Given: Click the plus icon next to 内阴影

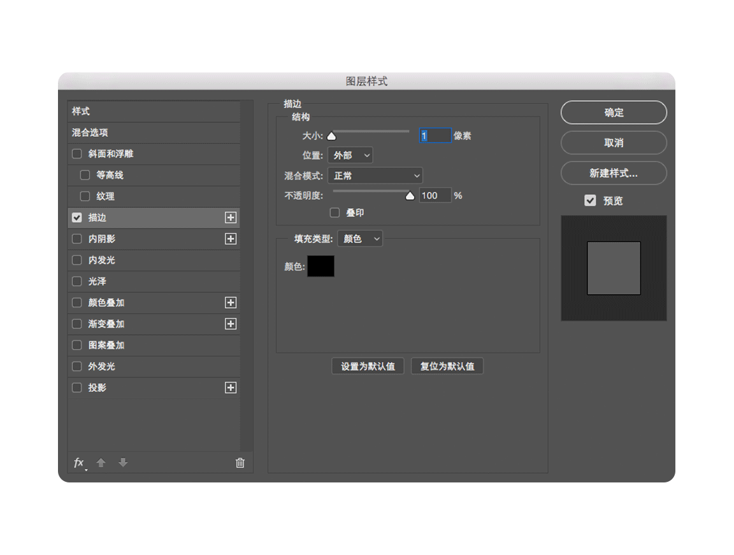Looking at the screenshot, I should coord(230,239).
